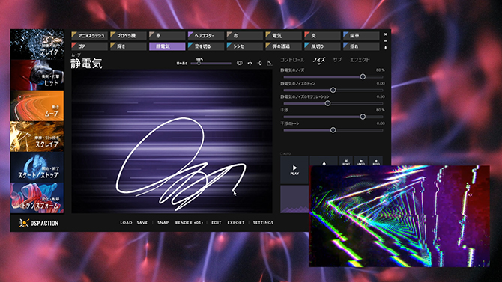Click the UNDO icon button
This screenshot has height=282, width=502.
click(x=361, y=161)
